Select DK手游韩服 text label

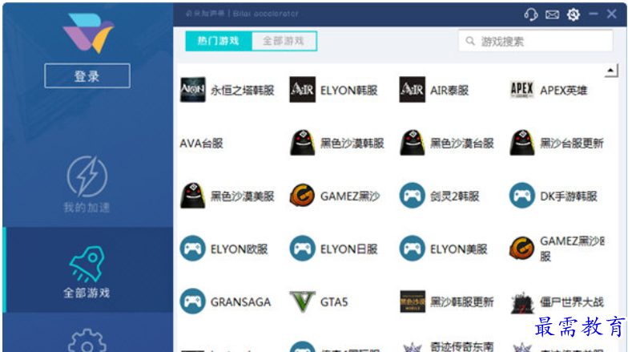[569, 196]
